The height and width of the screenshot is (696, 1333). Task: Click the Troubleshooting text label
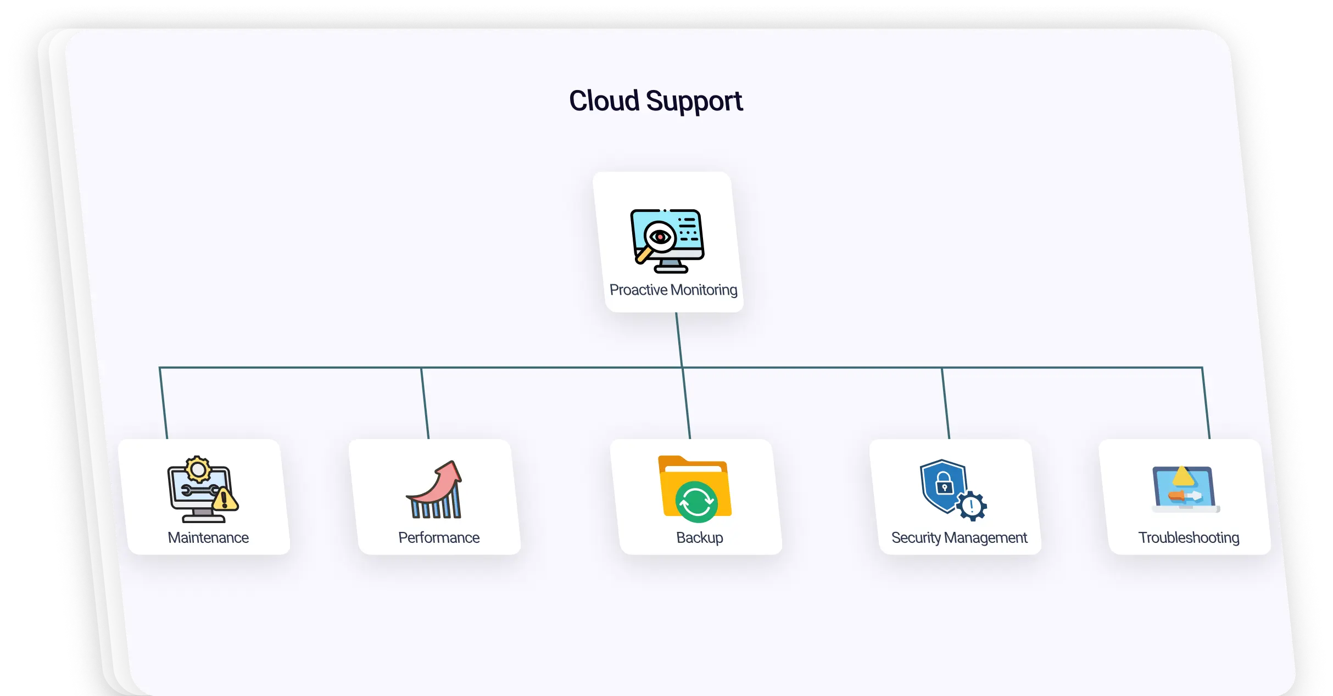[x=1189, y=537]
